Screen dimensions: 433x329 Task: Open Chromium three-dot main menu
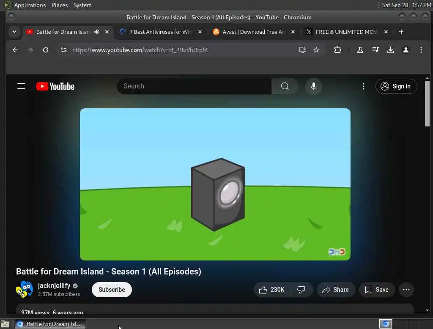click(x=421, y=50)
